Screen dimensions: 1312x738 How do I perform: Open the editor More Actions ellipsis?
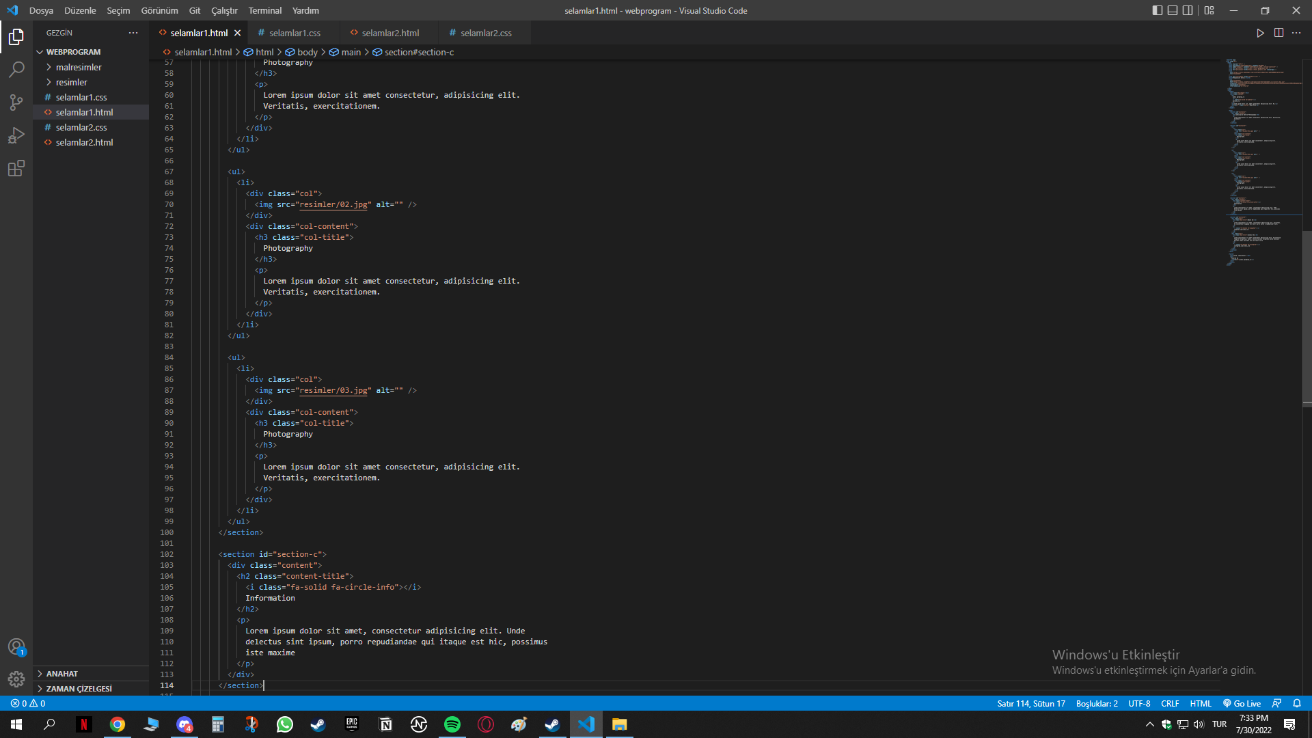point(1296,33)
